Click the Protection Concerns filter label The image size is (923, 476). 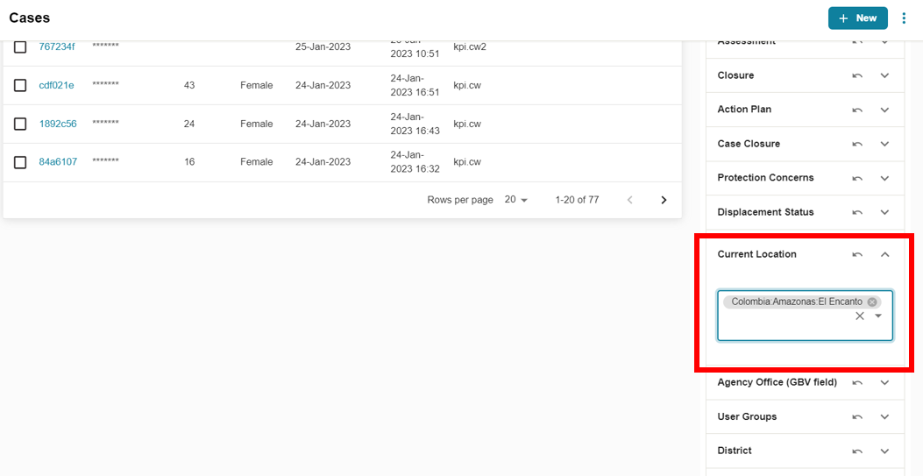coord(766,178)
